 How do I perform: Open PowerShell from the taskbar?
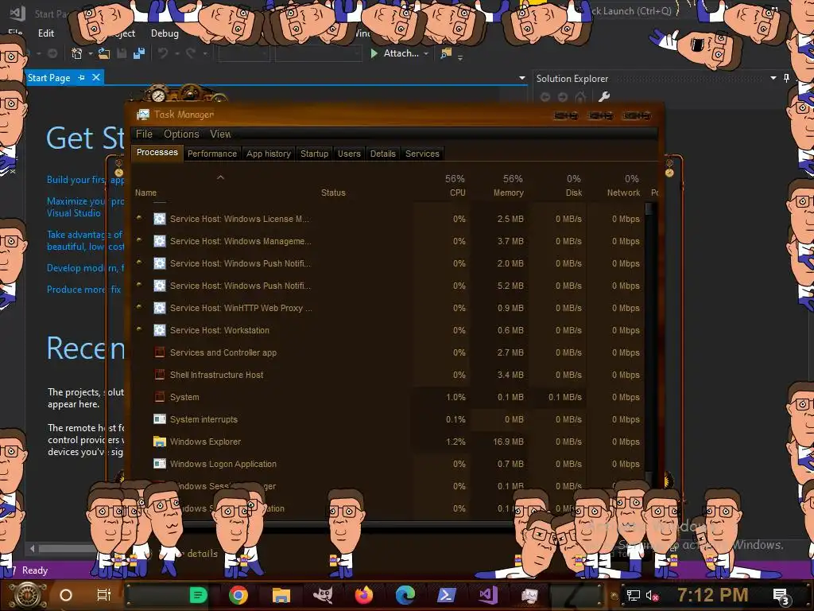pos(447,595)
